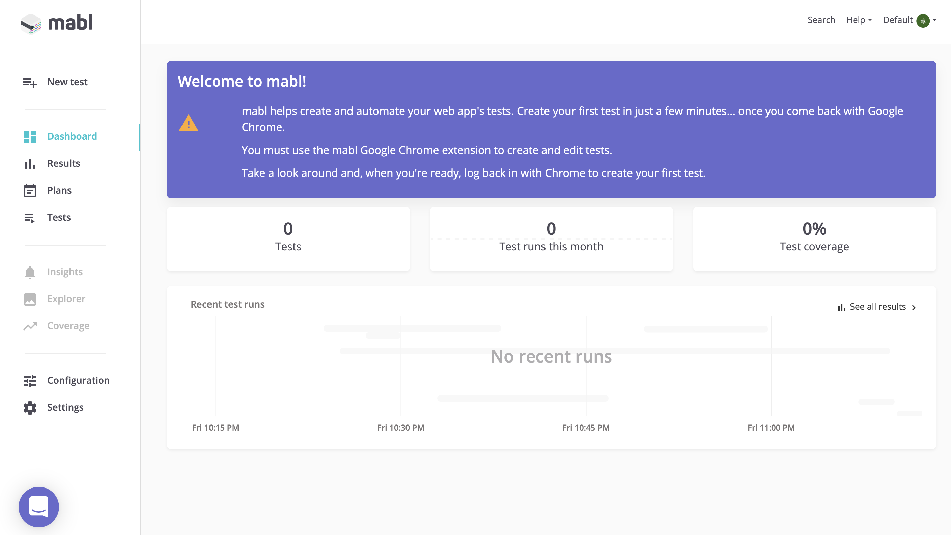Click the Coverage trend line icon
The width and height of the screenshot is (951, 535).
(x=30, y=326)
